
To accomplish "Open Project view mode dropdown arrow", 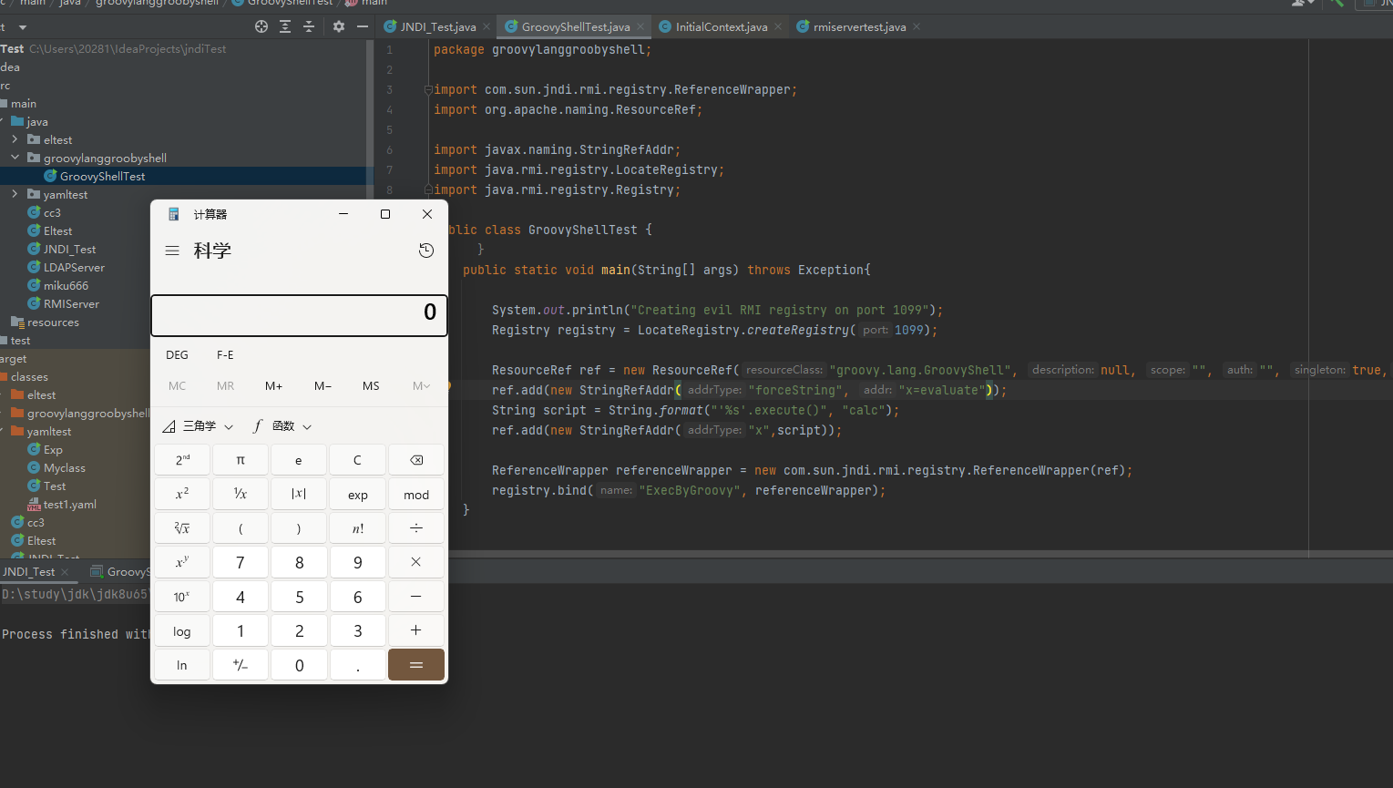I will (x=22, y=27).
